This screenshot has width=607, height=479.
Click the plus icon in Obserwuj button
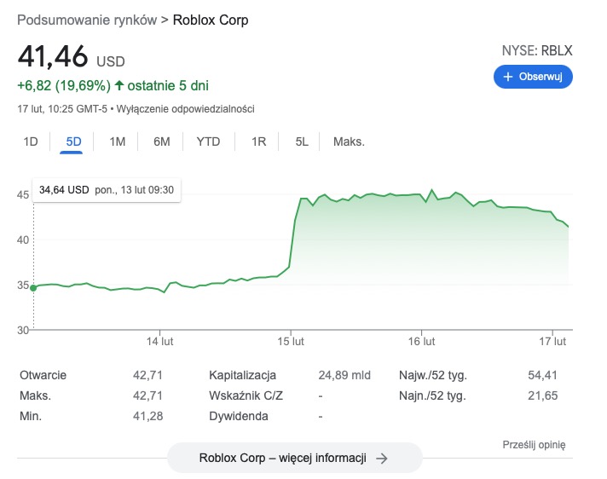coord(507,77)
